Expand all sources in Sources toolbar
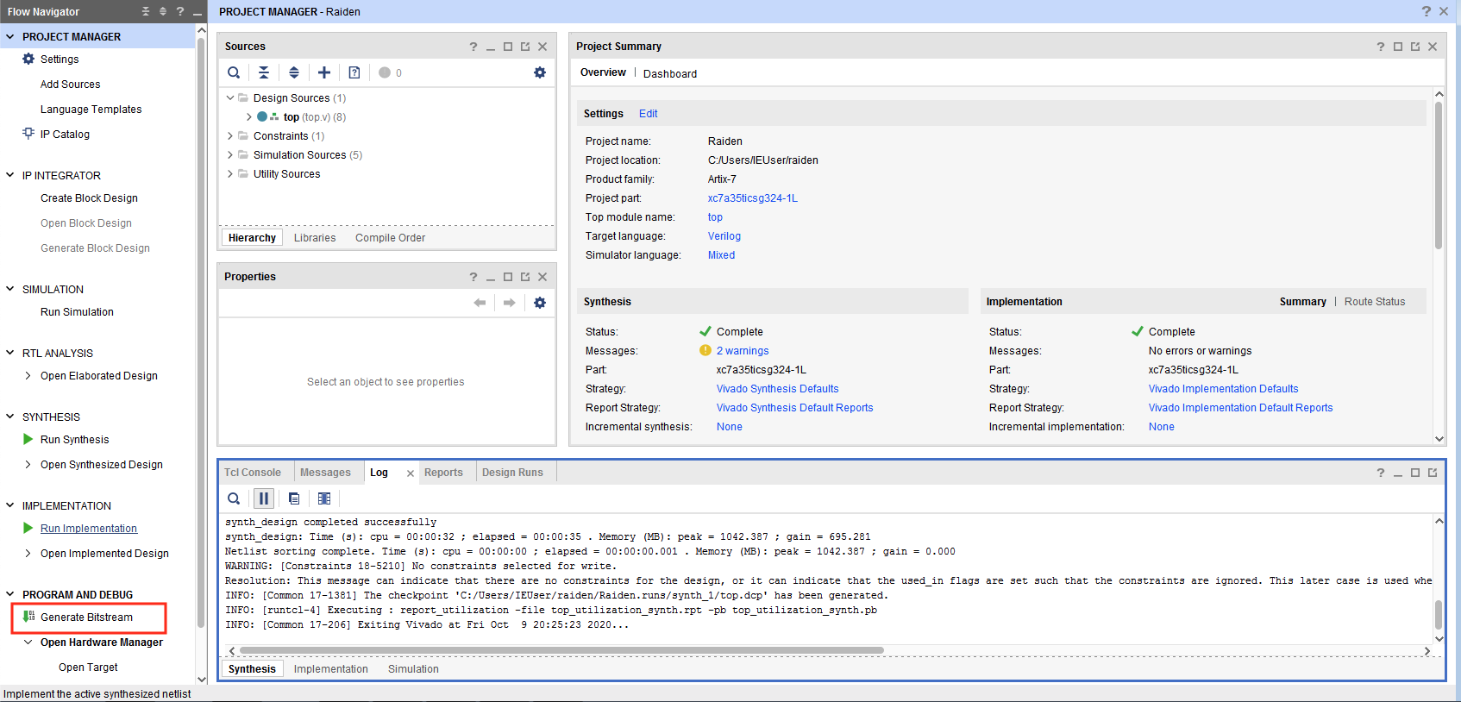The width and height of the screenshot is (1461, 702). coord(294,72)
